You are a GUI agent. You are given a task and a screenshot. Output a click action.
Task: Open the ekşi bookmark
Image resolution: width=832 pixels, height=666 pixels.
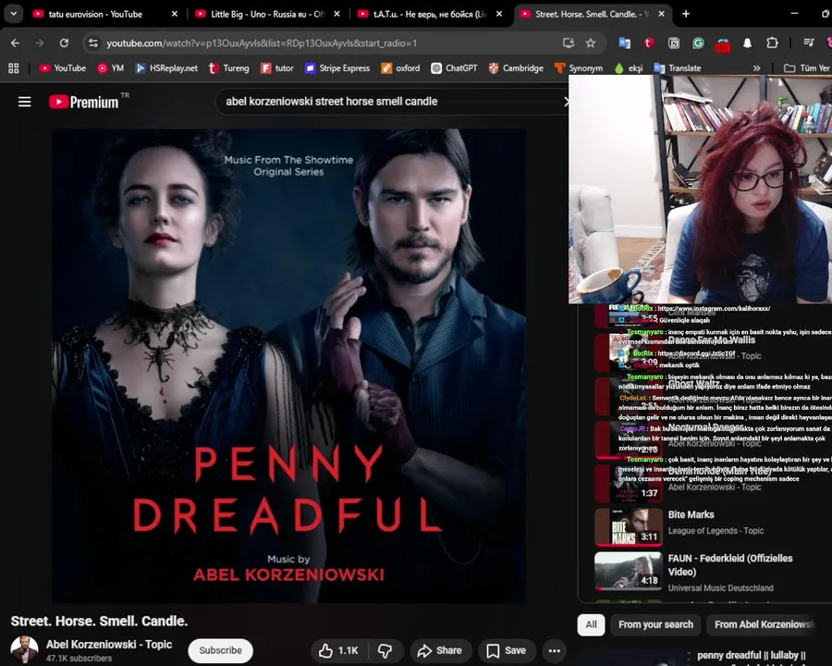629,68
